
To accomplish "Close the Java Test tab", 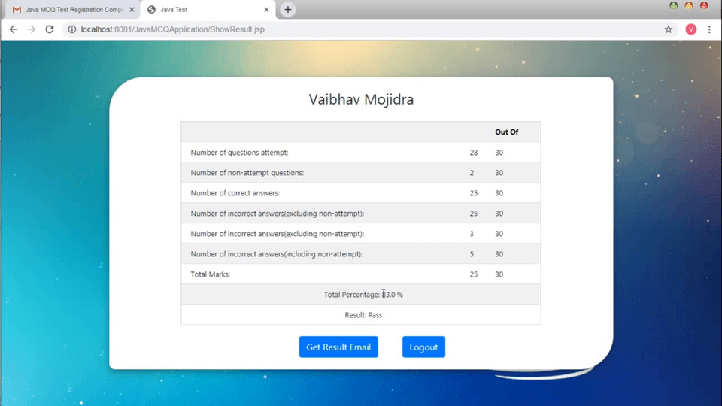I will [266, 10].
